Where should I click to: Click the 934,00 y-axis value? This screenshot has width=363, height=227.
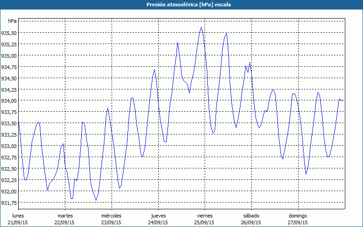[9, 101]
